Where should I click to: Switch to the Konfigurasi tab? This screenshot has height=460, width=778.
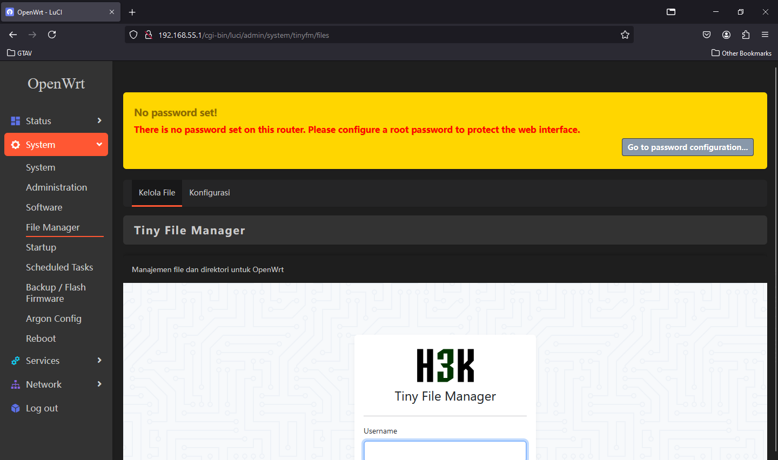210,193
